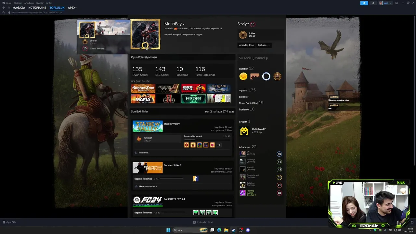Open the 10 İnceleme stat
Image resolution: width=416 pixels, height=234 pixels.
182,71
